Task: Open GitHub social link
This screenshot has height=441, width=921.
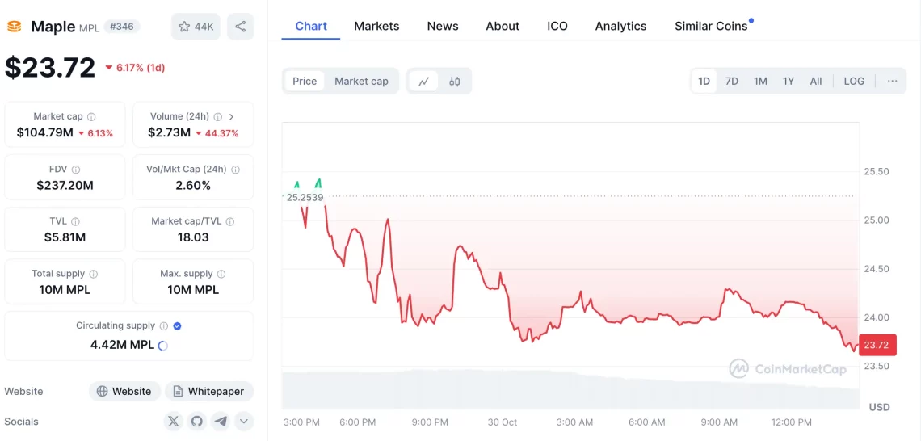Action: point(197,421)
